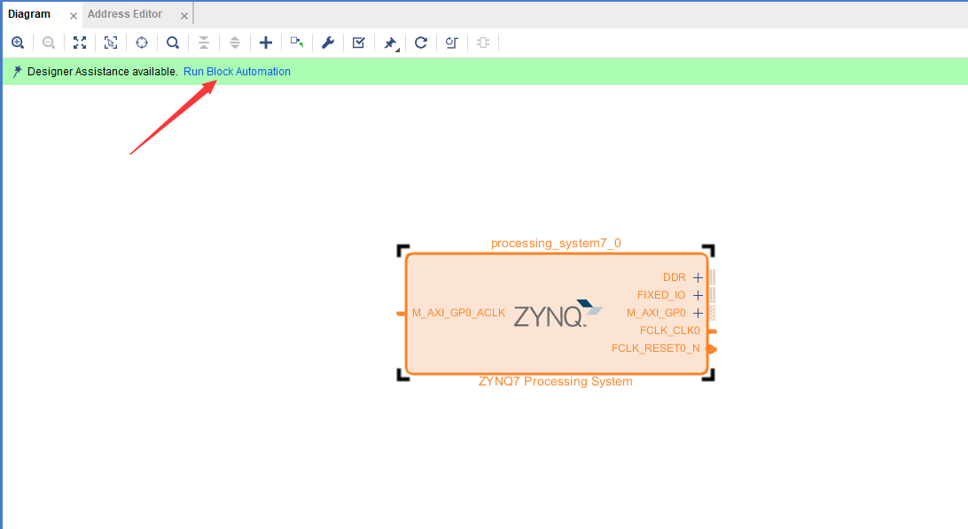968x529 pixels.
Task: Click the Zoom Fit icon
Action: [80, 43]
